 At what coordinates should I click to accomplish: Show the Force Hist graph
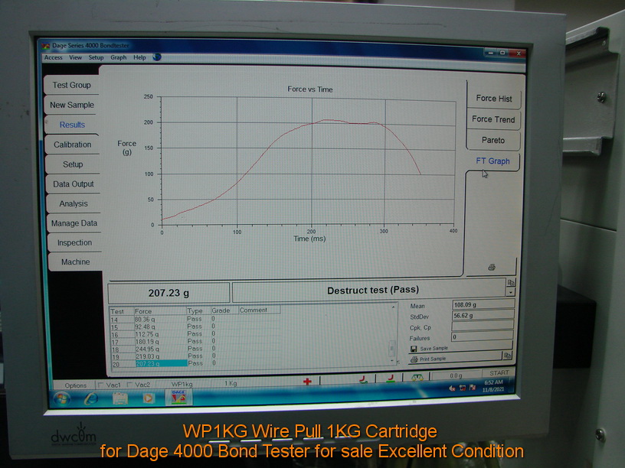[x=494, y=99]
